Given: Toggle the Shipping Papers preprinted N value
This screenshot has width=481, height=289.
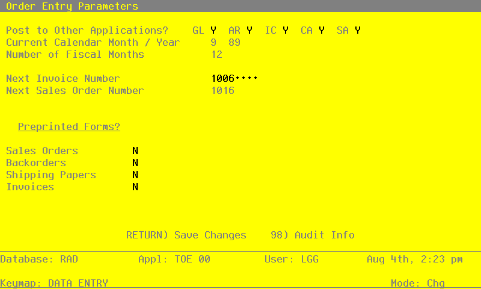Looking at the screenshot, I should pos(135,175).
